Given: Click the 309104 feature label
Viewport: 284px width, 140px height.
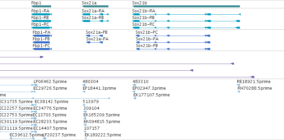Looking at the screenshot, I should click(x=91, y=108).
